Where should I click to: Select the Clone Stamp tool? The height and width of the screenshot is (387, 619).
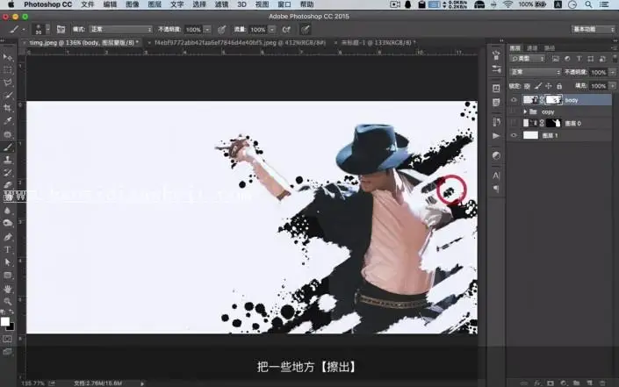[8, 160]
